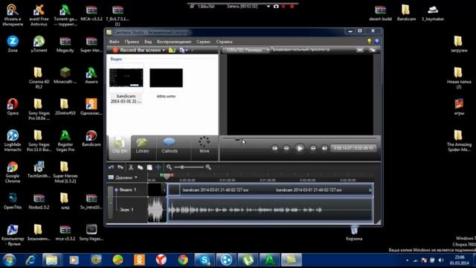Undo the last timeline action
This screenshot has height=268, width=476.
point(111,167)
